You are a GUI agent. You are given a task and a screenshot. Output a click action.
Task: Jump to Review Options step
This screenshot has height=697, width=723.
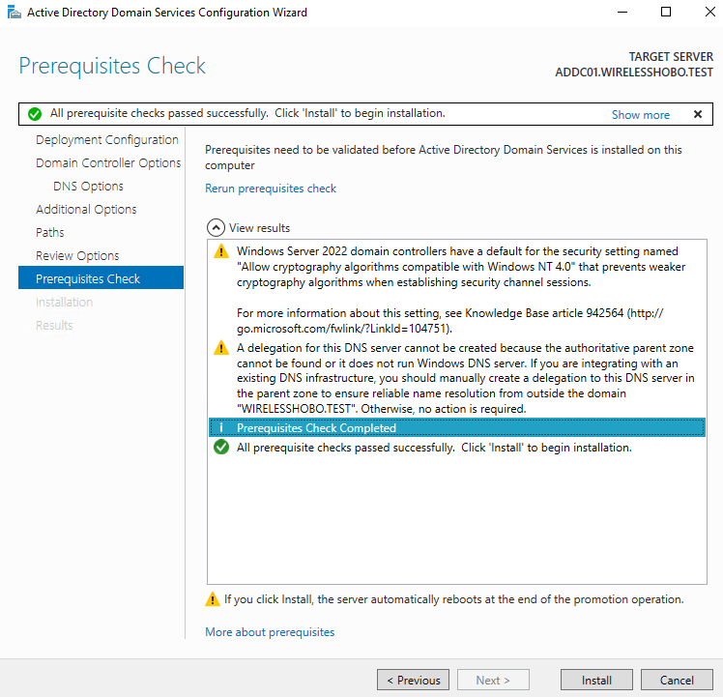(x=77, y=256)
